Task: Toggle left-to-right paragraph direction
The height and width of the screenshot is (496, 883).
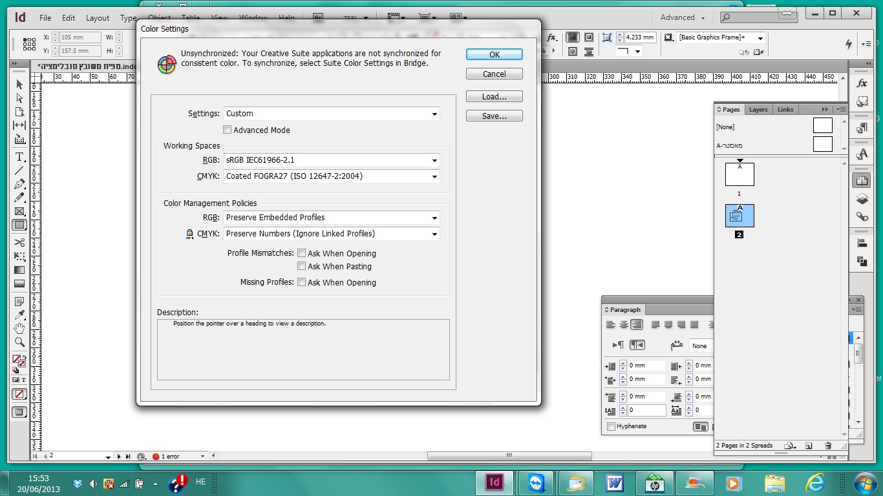Action: (x=618, y=346)
